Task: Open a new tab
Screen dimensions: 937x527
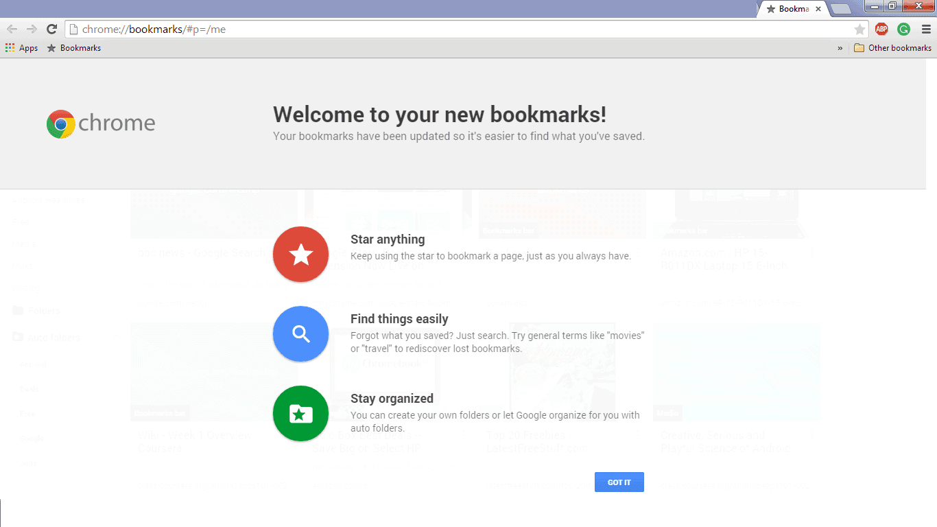Action: (x=841, y=9)
